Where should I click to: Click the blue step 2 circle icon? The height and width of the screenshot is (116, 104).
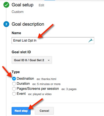6,24
